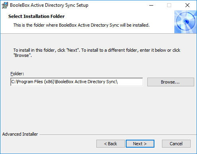Click the quoted word "Next" in the instructions
197x154 pixels.
[x=72, y=50]
